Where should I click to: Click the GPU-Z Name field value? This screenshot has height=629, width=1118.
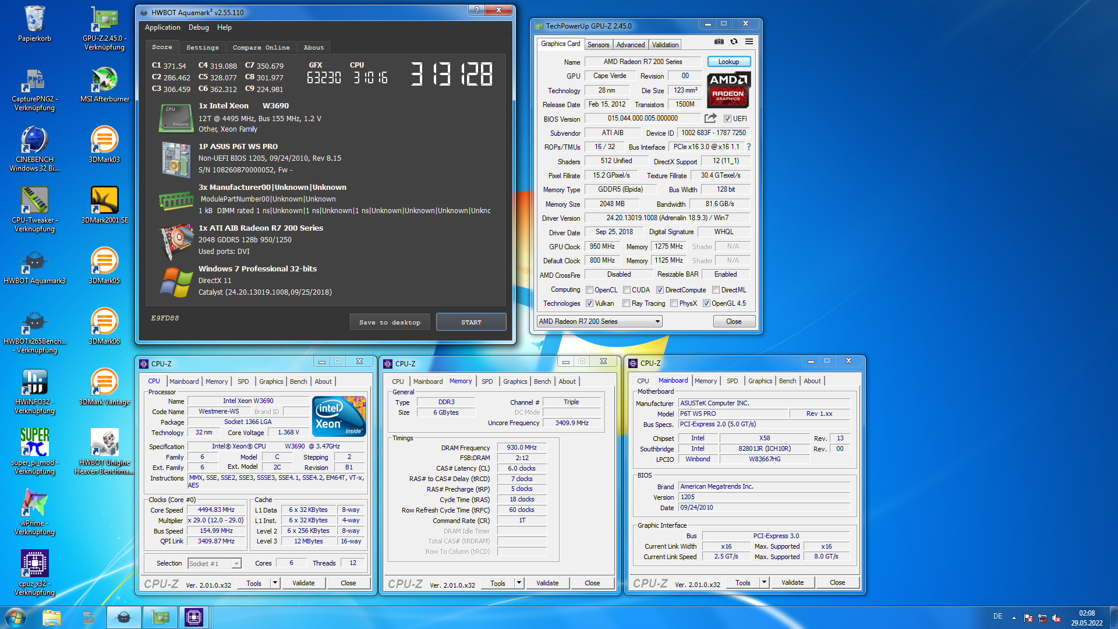click(643, 62)
